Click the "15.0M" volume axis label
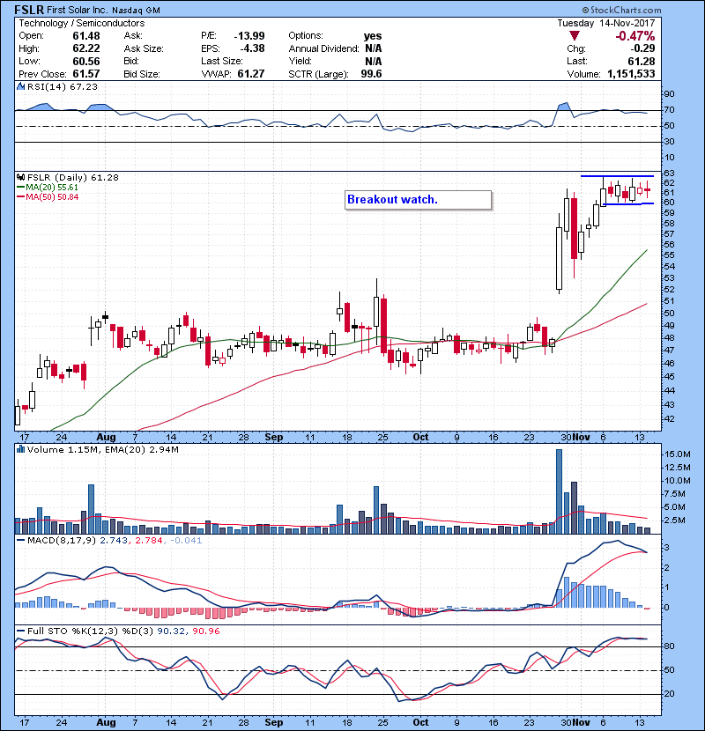The height and width of the screenshot is (731, 705). (x=678, y=454)
